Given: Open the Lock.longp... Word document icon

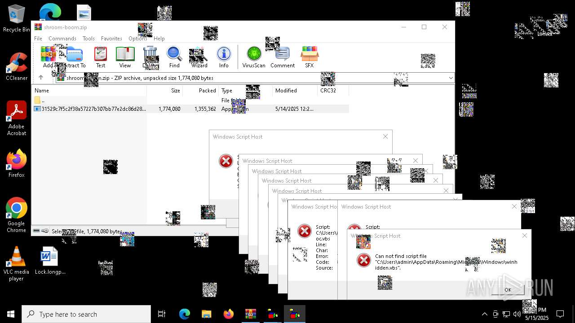Looking at the screenshot, I should tap(50, 261).
